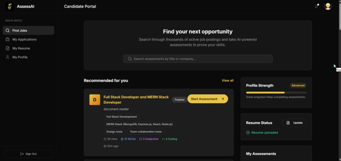Click the Find Jobs magnifier icon
Viewport: 341px width, 161px height.
coord(8,30)
